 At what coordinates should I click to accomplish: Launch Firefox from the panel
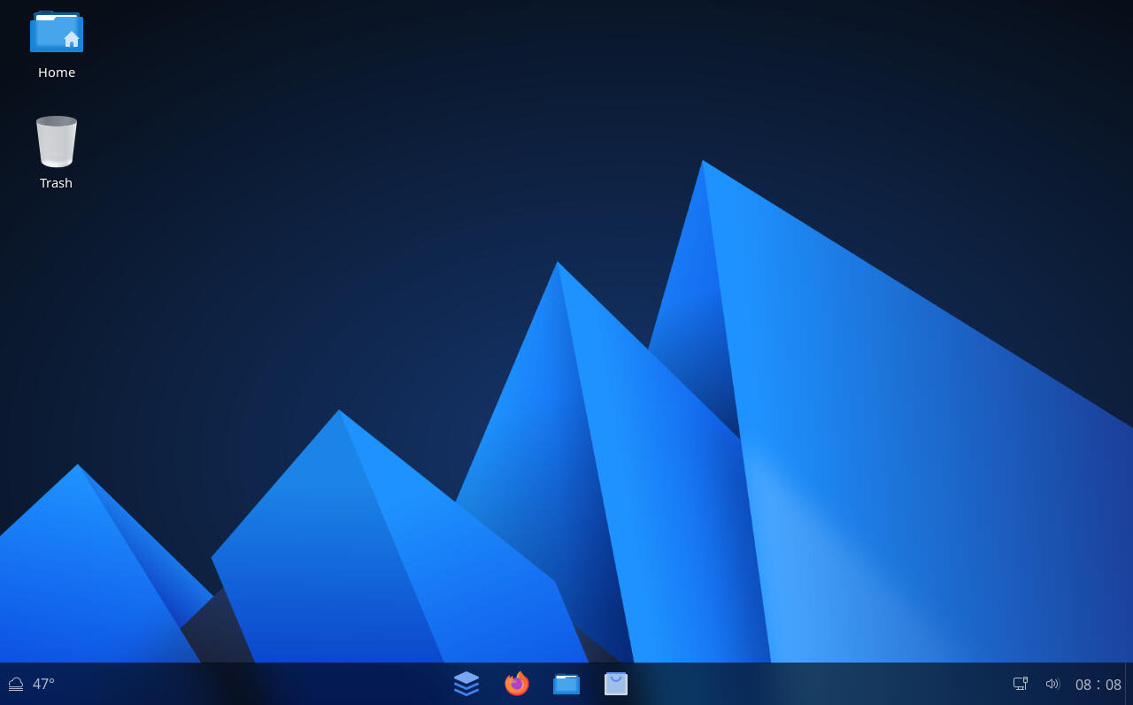click(x=517, y=683)
